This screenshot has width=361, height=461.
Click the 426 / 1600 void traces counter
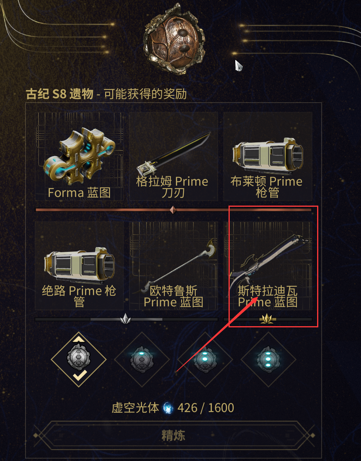click(206, 408)
